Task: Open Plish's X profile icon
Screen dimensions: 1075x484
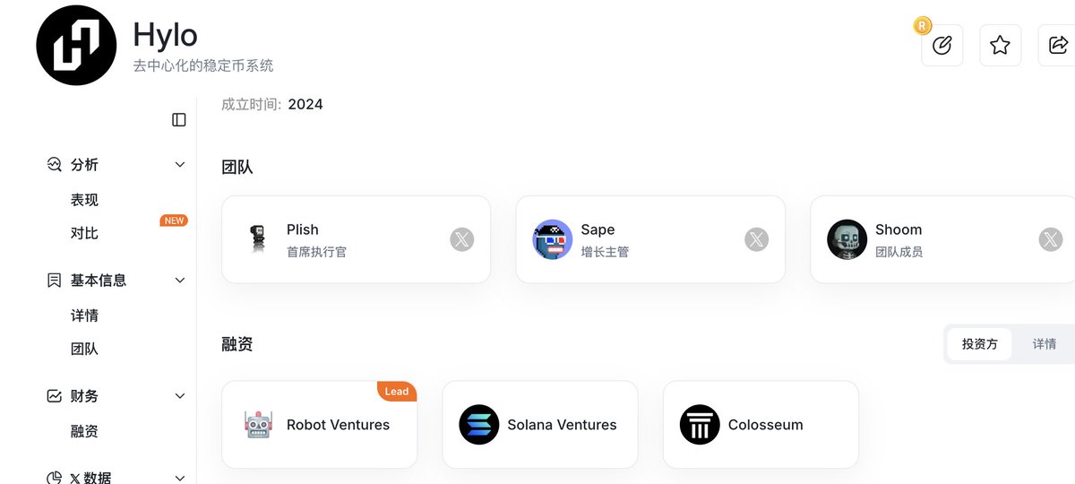Action: point(461,239)
